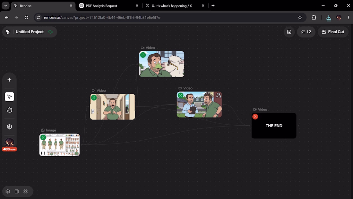The image size is (353, 199).
Task: Open the task list showing 12
Action: pos(306,32)
